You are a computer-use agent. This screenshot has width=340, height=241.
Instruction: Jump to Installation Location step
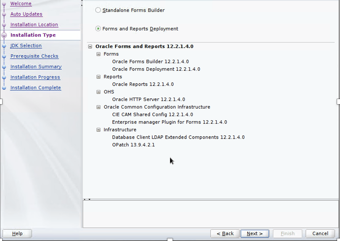(34, 25)
